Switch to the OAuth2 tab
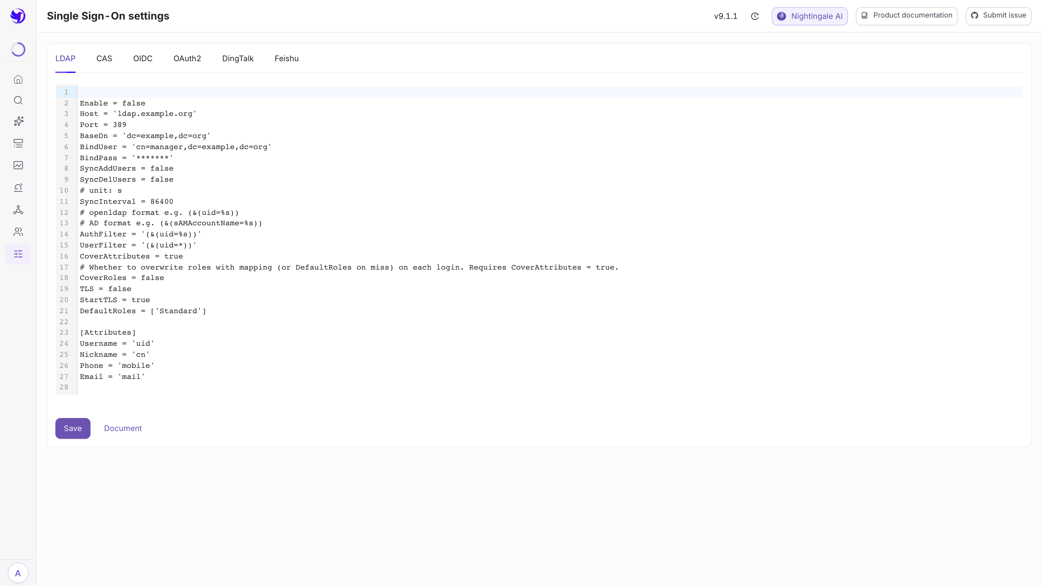Viewport: 1042px width, 586px height. coord(187,59)
